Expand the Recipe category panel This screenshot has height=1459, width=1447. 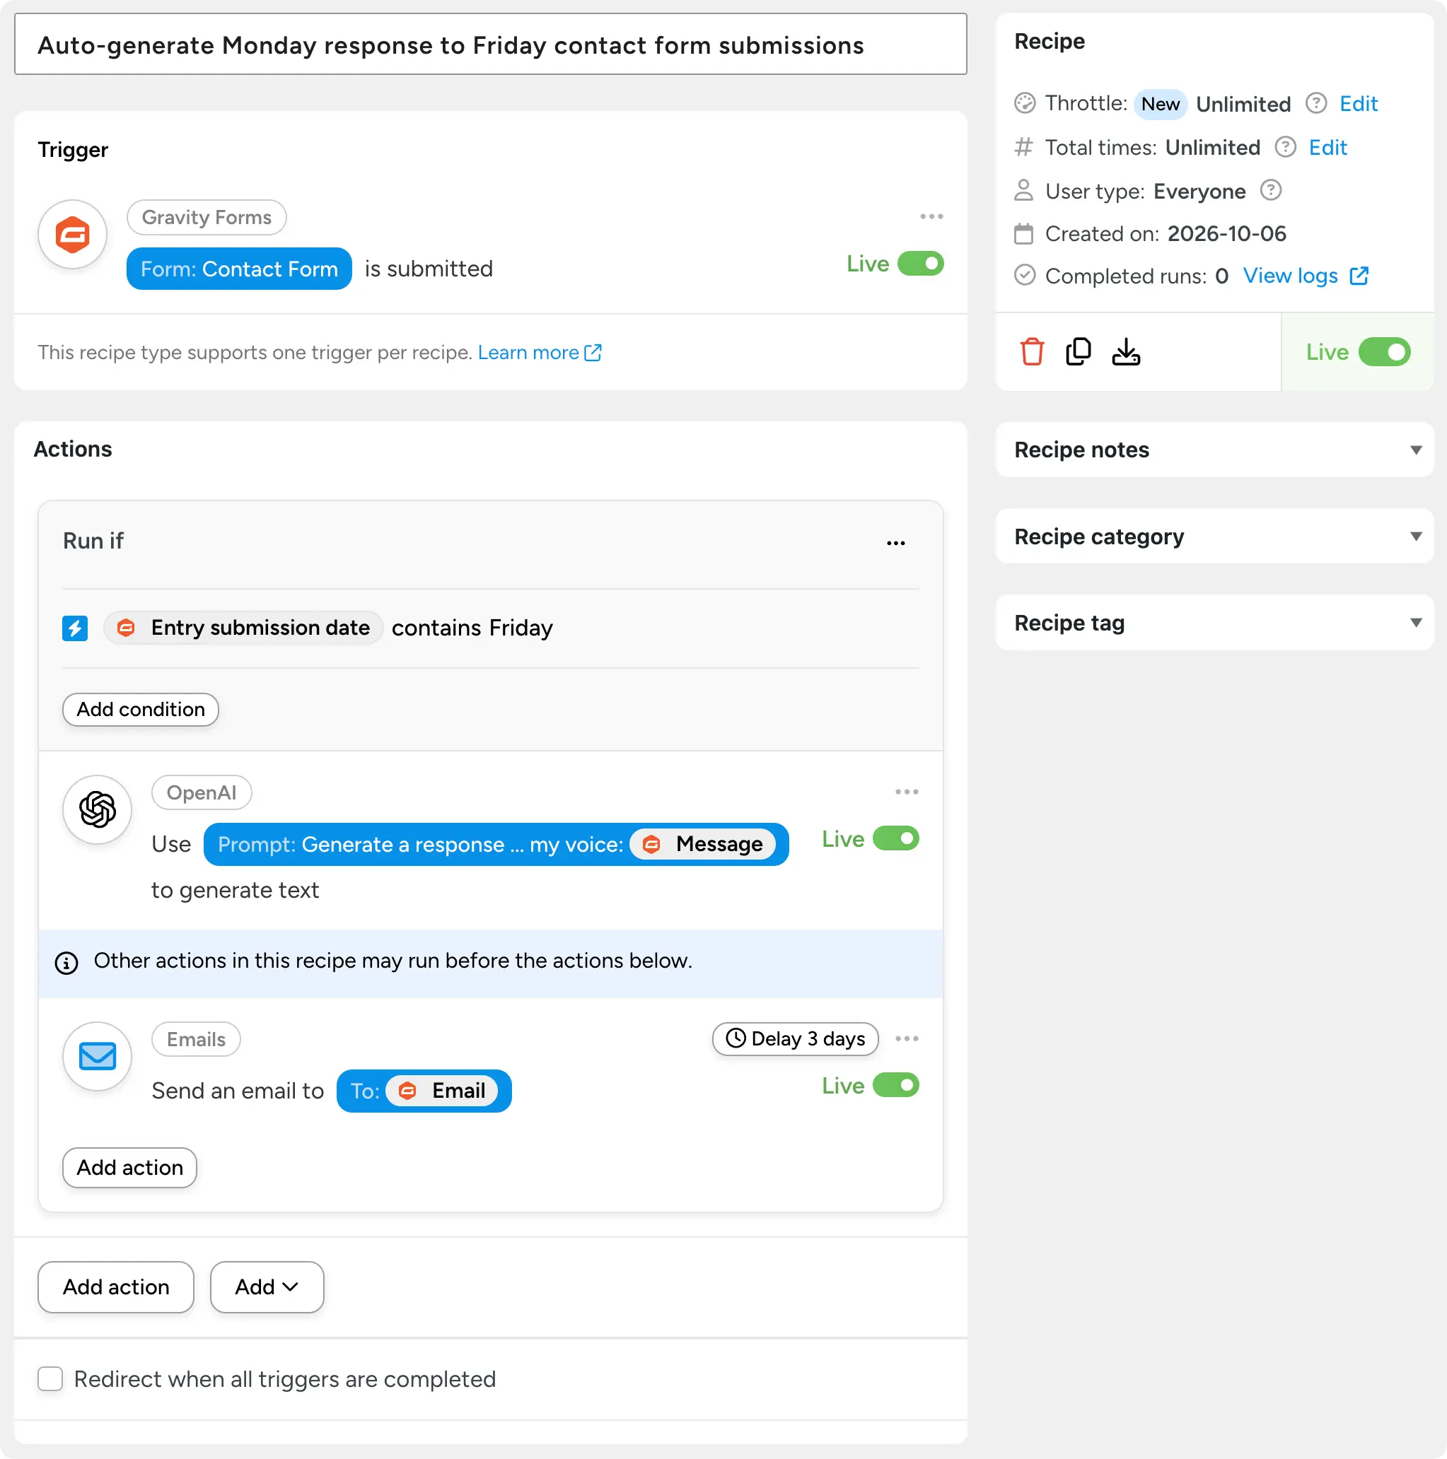tap(1214, 537)
